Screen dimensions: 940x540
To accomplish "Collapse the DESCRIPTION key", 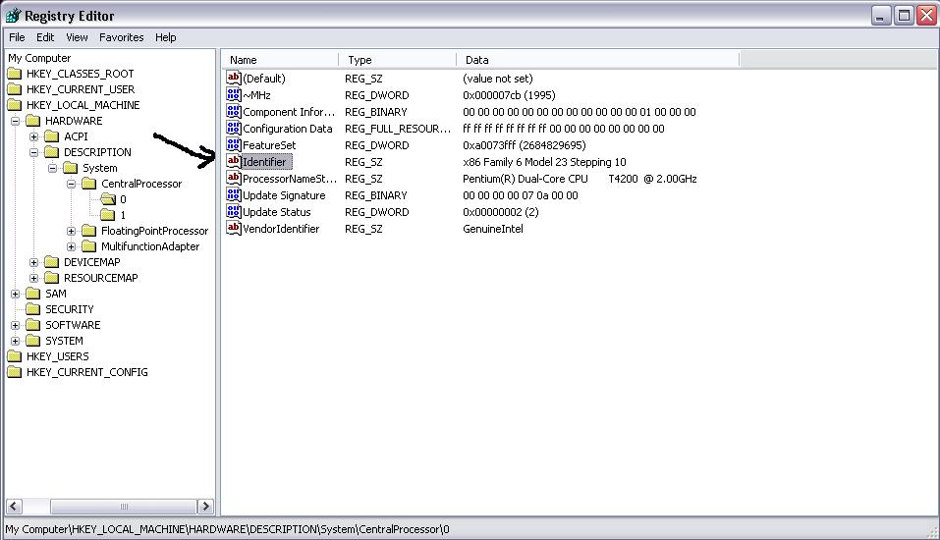I will tap(34, 152).
